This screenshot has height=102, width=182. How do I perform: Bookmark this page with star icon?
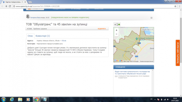tap(175, 6)
